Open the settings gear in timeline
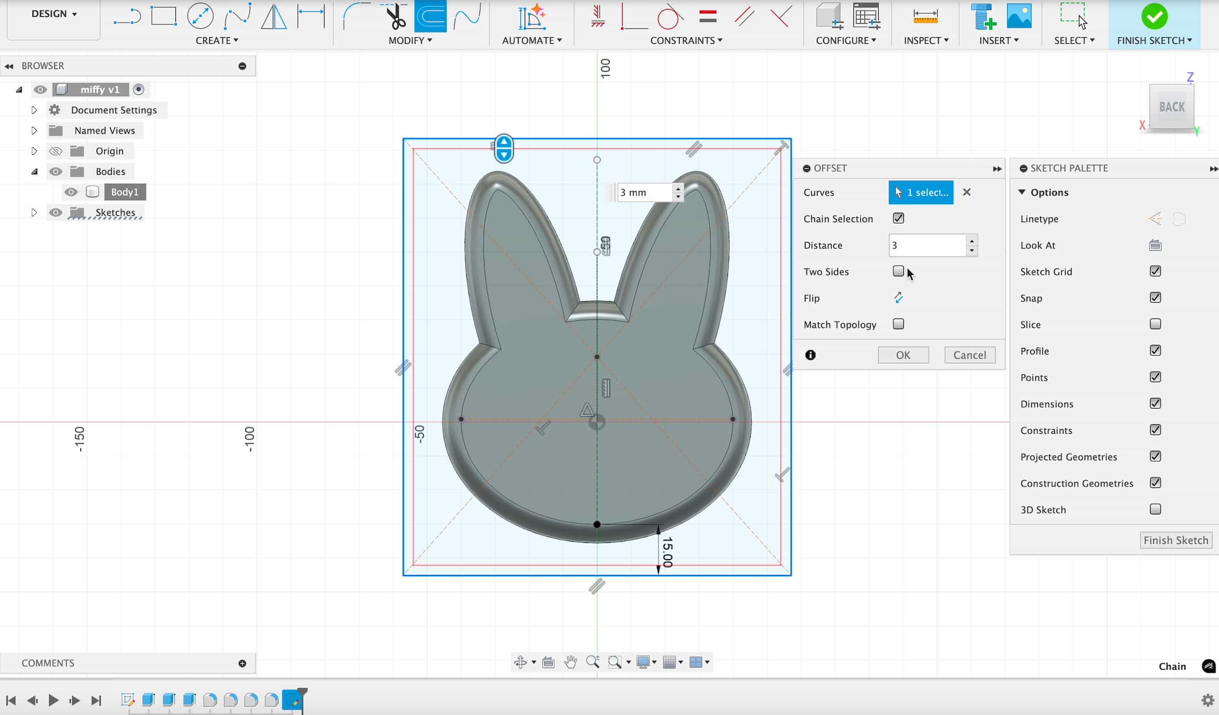Screen dimensions: 1219x715 1207,700
